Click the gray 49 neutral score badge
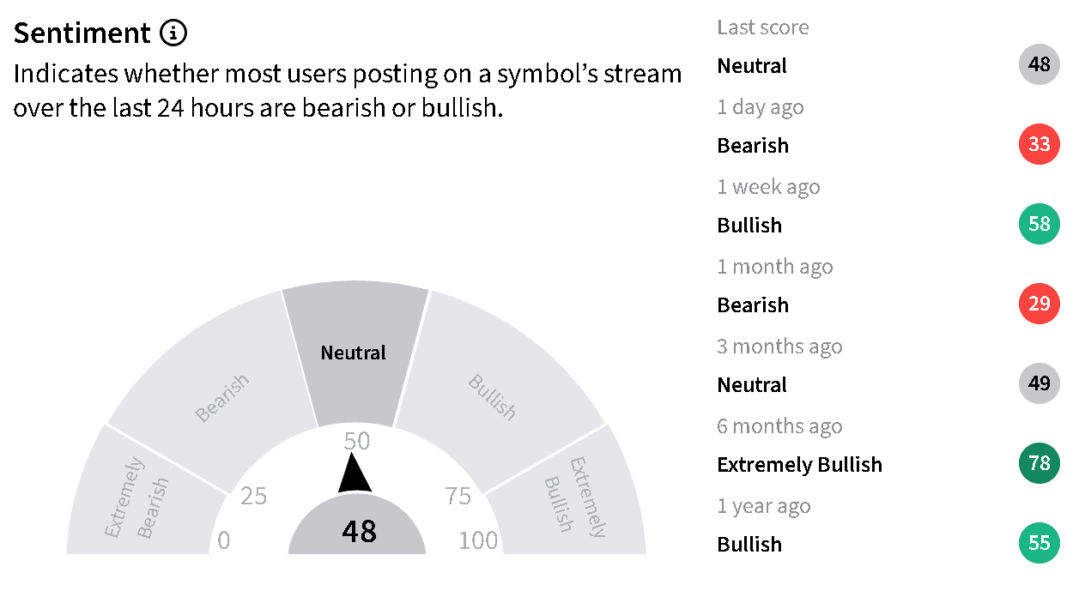Image resolution: width=1085 pixels, height=591 pixels. 1040,383
